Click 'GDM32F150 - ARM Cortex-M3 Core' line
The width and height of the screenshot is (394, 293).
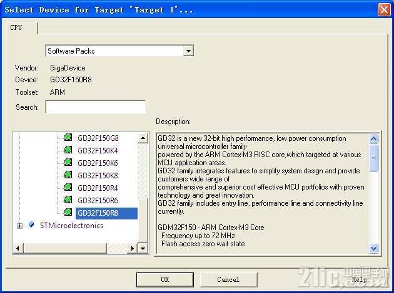211,228
